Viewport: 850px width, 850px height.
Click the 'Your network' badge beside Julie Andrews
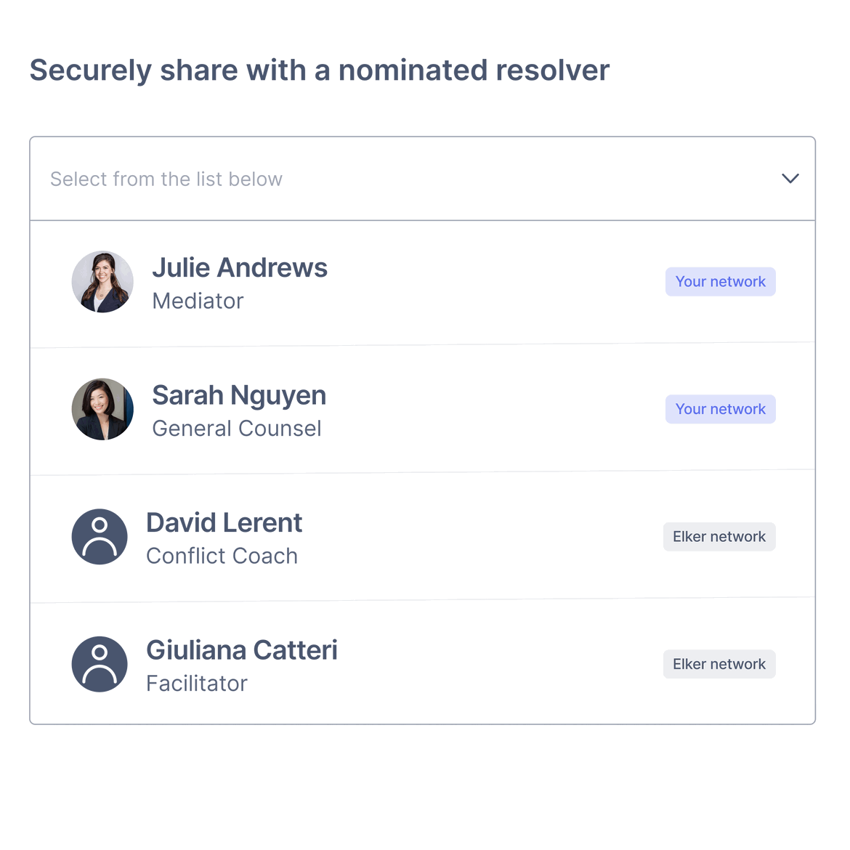point(720,281)
